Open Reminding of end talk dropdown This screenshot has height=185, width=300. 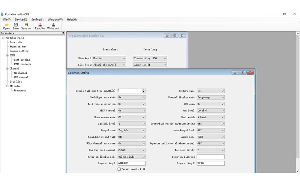click(132, 137)
